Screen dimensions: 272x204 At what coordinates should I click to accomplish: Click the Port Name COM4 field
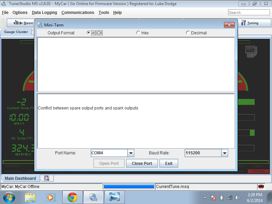(x=109, y=153)
